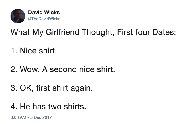Screen dimensions: 189x124
Task: Click the David Wicks display name
Action: [44, 12]
